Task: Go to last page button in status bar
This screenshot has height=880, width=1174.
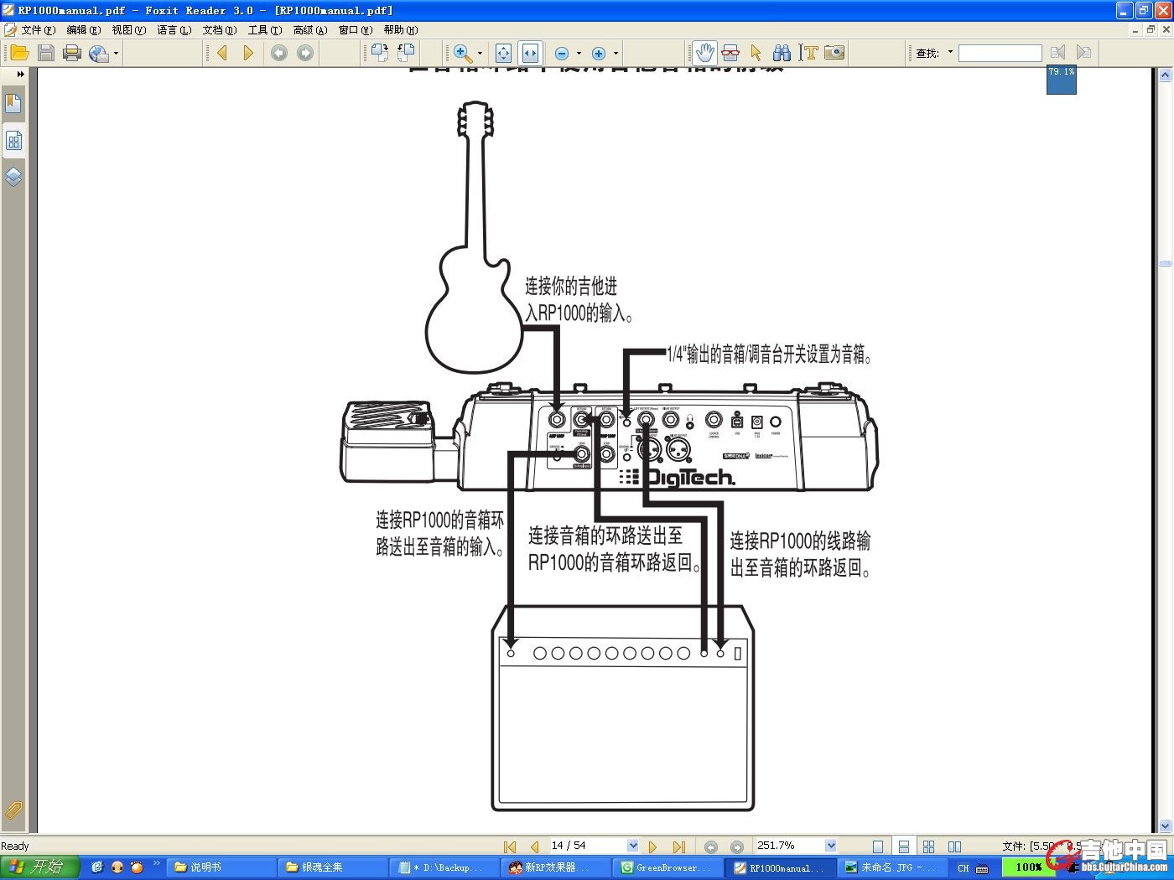Action: pyautogui.click(x=679, y=846)
